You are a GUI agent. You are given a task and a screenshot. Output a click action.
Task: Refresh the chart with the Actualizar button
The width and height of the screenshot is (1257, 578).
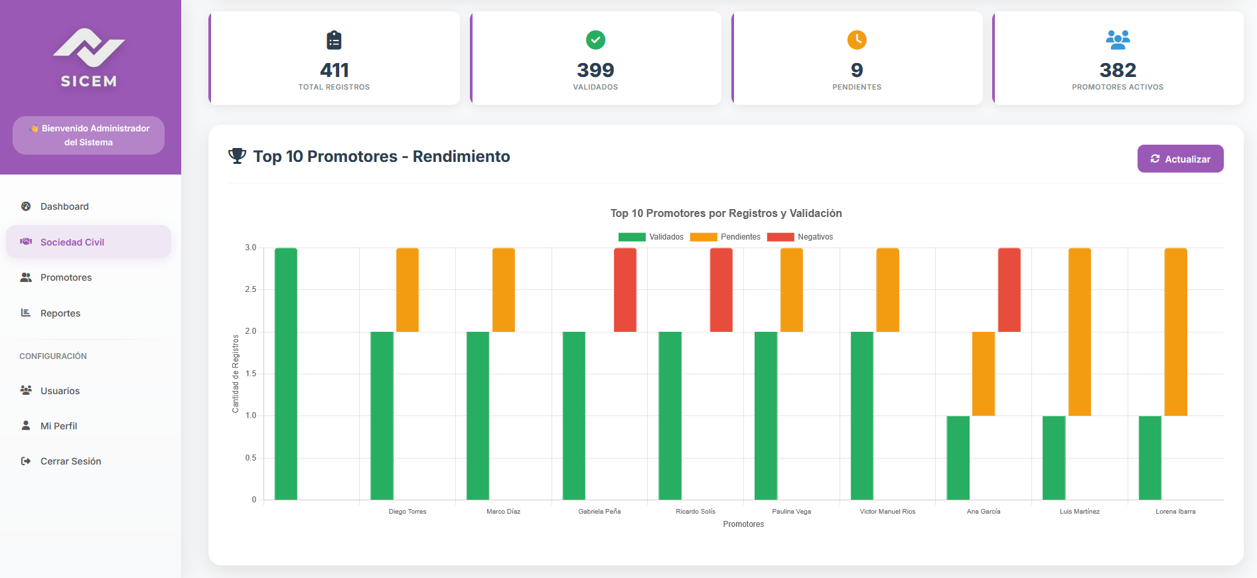[1181, 159]
